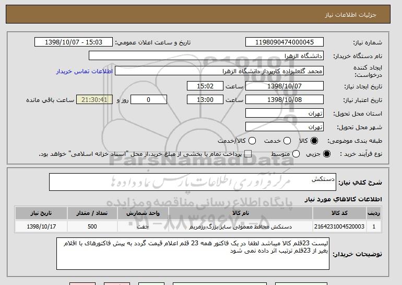The height and width of the screenshot is (285, 402).
Task: Select the کالا radio button
Action: tap(314, 141)
